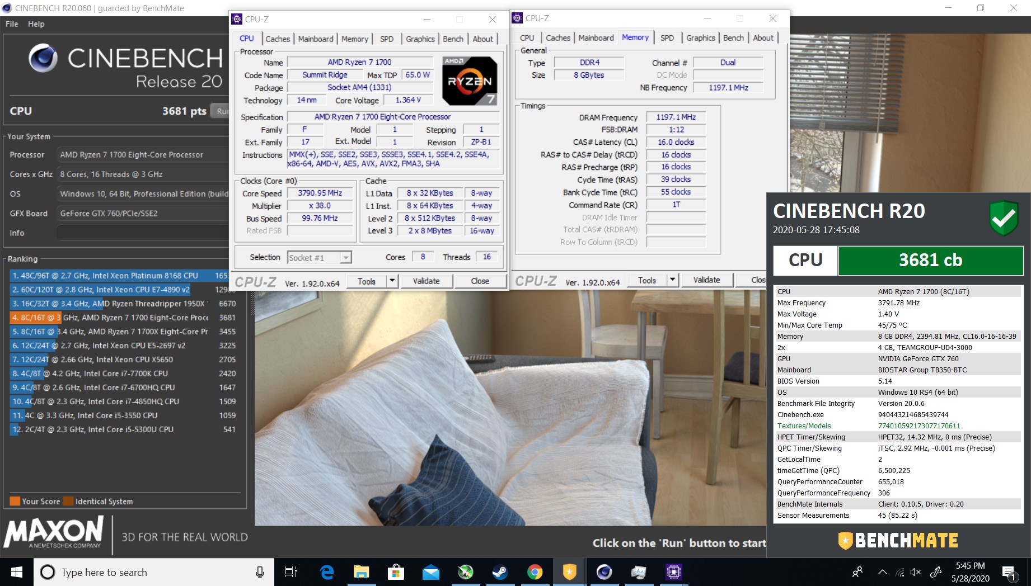Switch to Cinebench icon on the taskbar

604,572
